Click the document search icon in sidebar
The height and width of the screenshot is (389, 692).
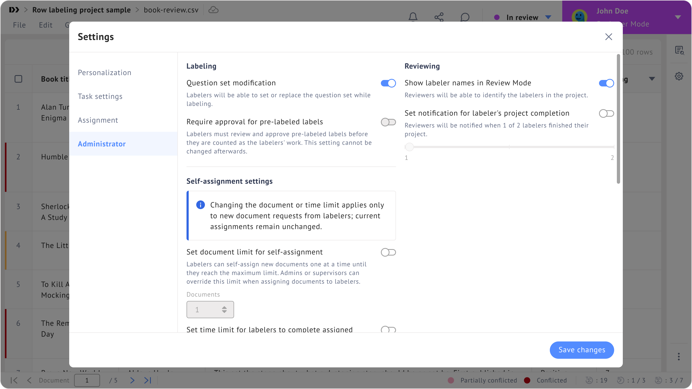pos(679,51)
